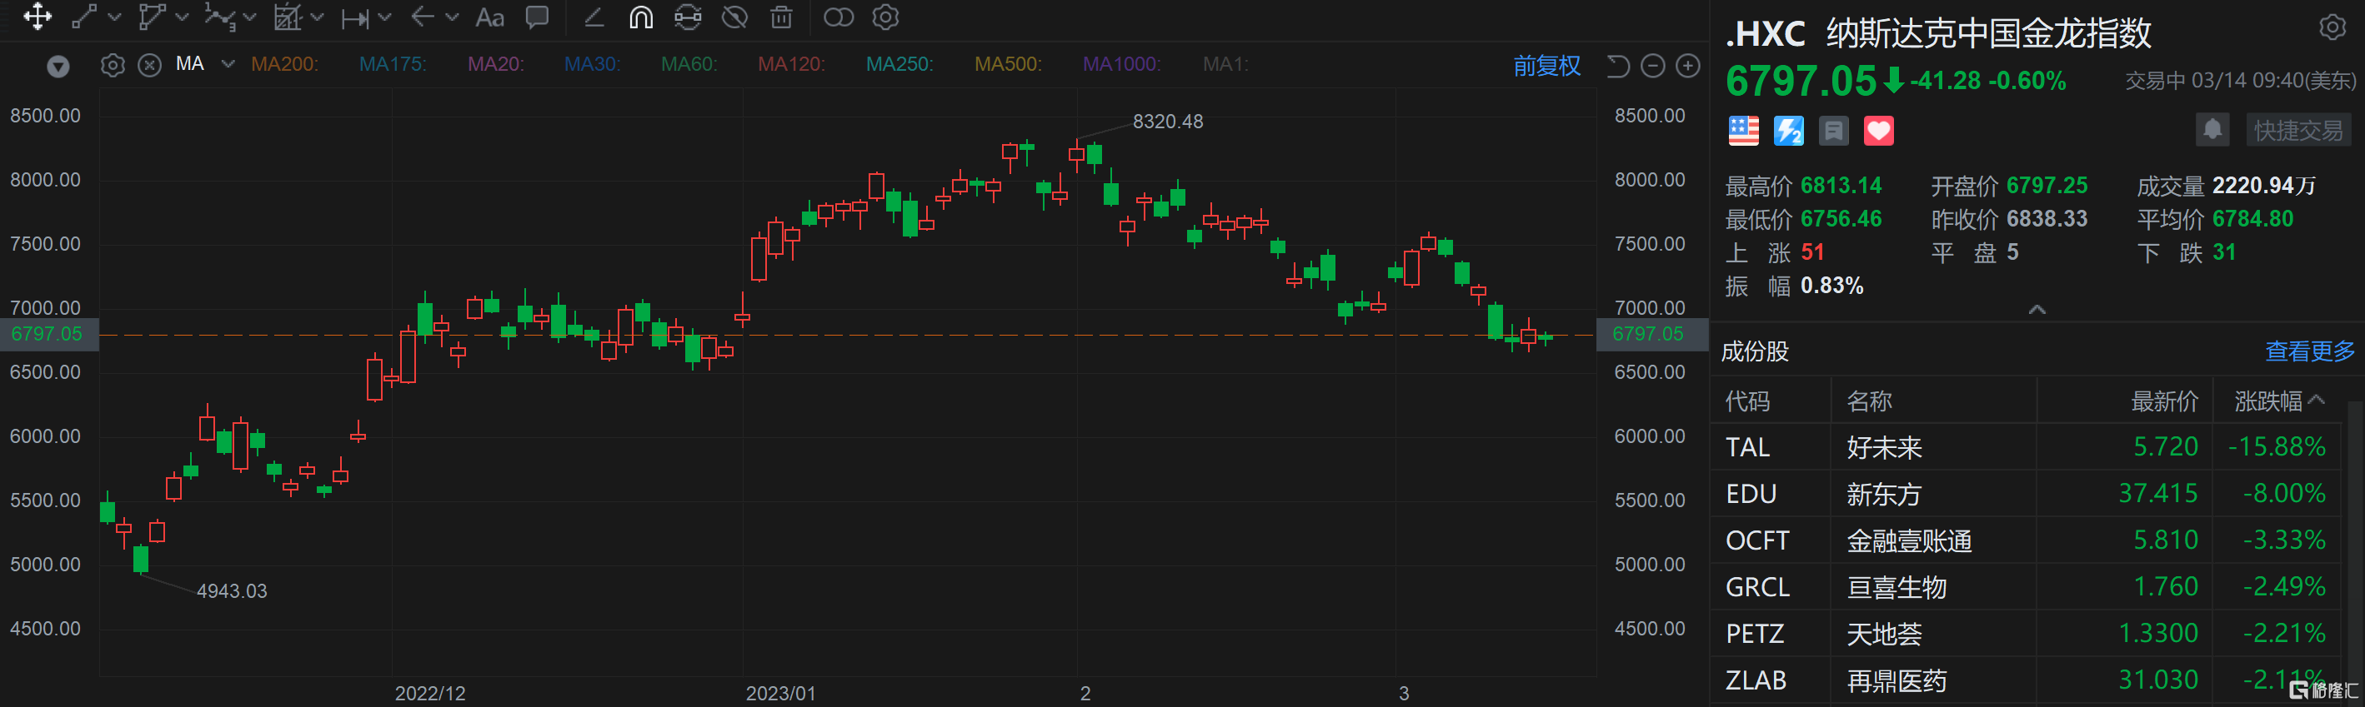This screenshot has width=2365, height=707.
Task: Open the arrow marker options arrow
Action: (x=453, y=17)
